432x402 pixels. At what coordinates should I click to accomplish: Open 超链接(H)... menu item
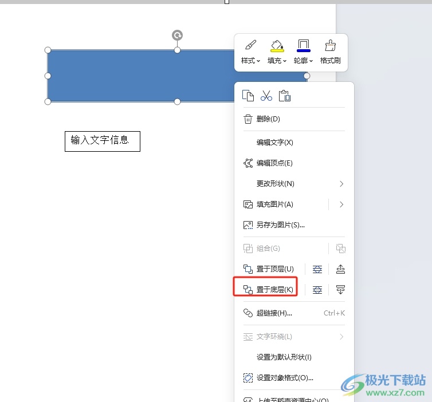pyautogui.click(x=294, y=313)
